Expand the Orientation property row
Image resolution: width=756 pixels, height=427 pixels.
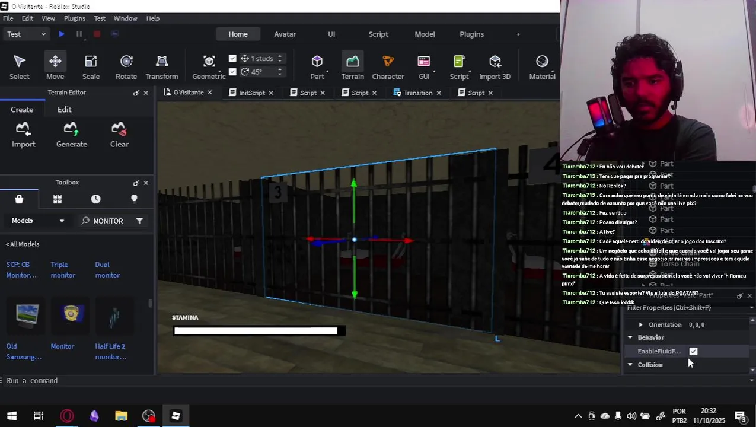click(640, 325)
